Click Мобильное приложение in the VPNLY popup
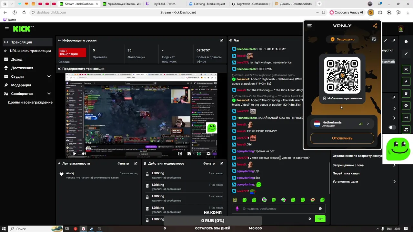Image resolution: width=413 pixels, height=232 pixels. click(x=342, y=98)
